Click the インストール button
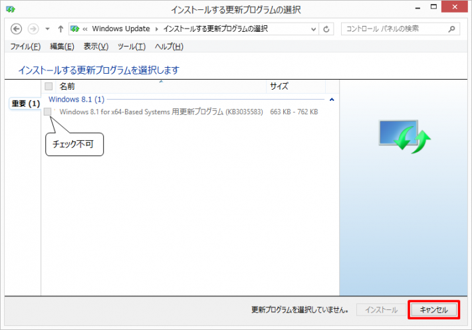472x330 pixels. point(381,310)
